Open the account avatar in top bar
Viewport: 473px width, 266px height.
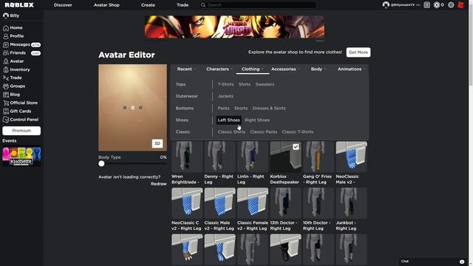point(386,5)
